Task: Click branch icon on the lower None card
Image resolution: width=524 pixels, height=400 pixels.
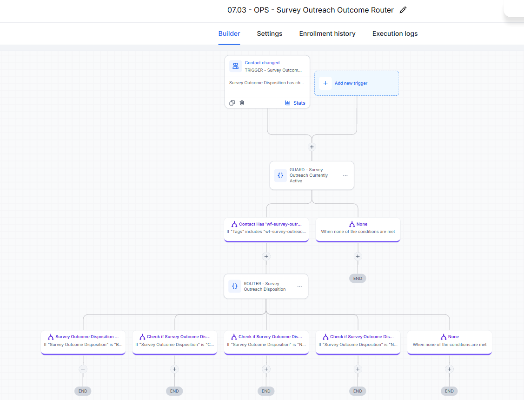Action: [444, 337]
